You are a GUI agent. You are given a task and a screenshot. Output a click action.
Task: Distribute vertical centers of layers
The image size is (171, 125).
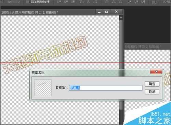114,2
